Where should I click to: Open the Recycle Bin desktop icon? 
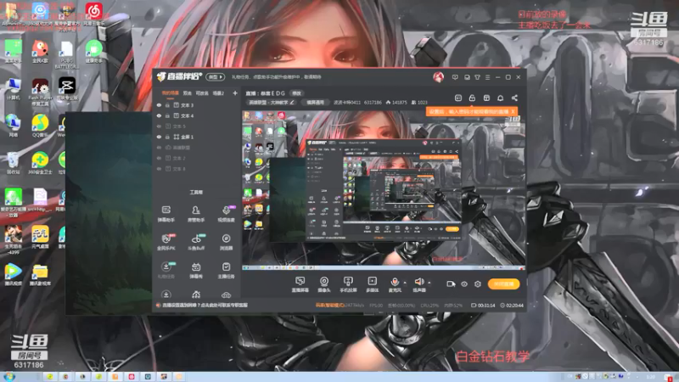tap(13, 163)
